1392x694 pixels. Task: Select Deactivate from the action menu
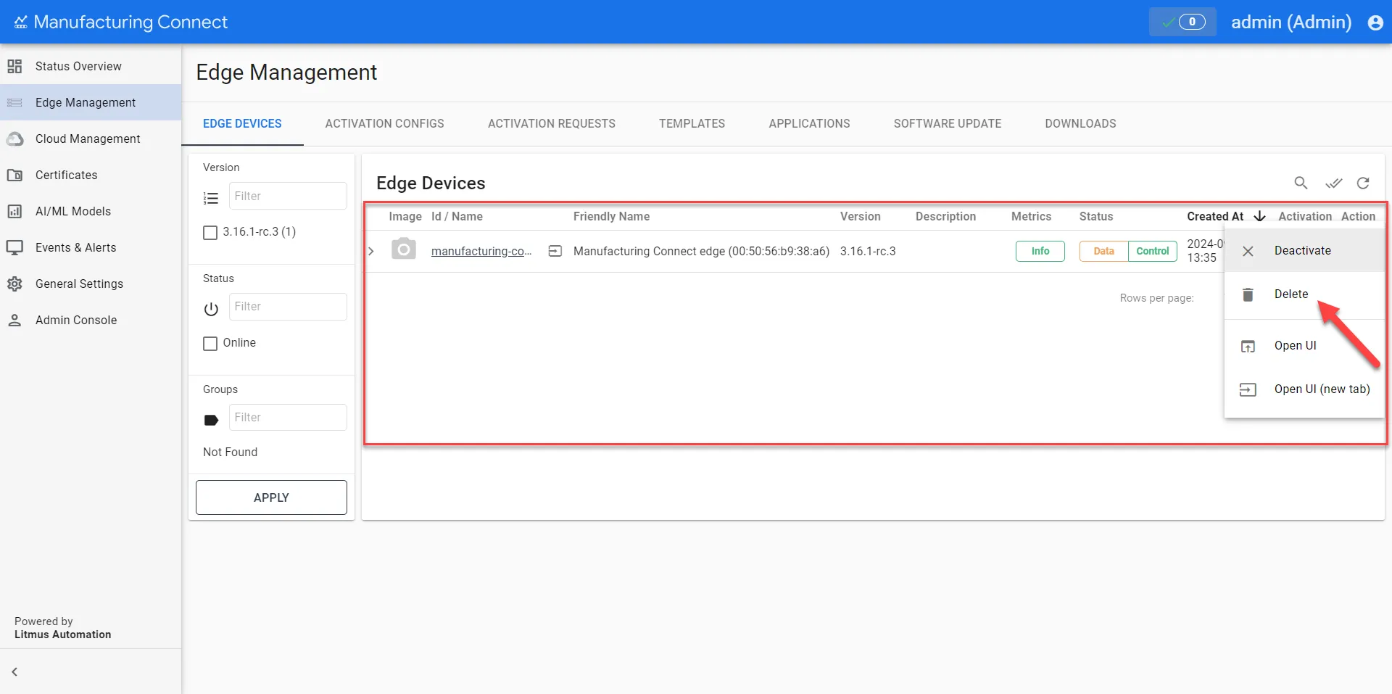tap(1304, 251)
